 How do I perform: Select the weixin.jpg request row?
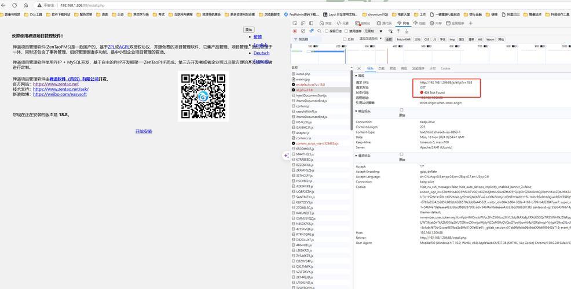click(x=320, y=79)
